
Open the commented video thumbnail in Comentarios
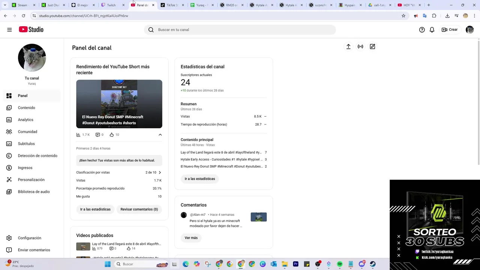click(x=259, y=217)
